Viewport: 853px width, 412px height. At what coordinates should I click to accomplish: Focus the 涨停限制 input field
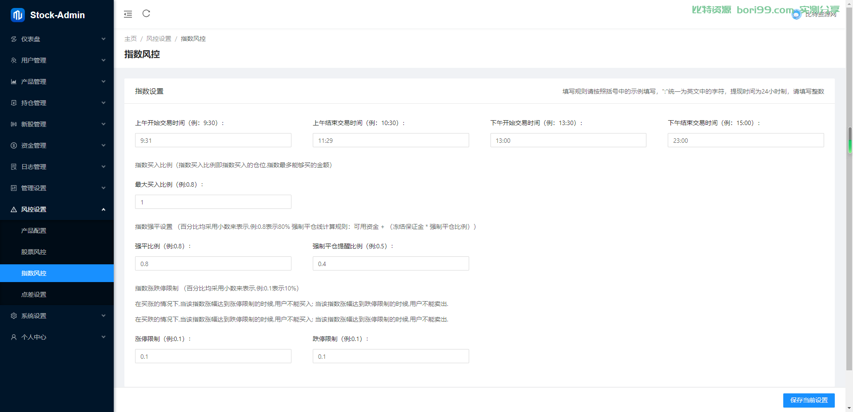[x=213, y=356]
